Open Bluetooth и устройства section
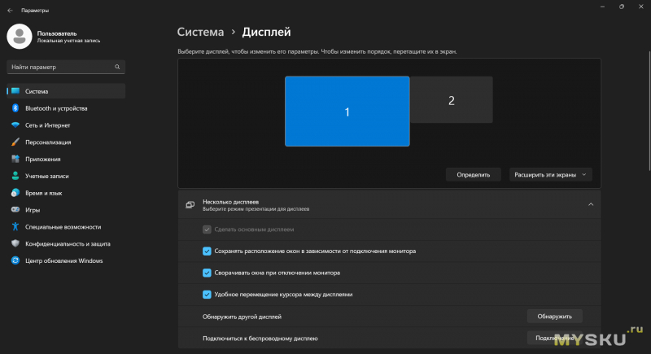 pyautogui.click(x=56, y=108)
